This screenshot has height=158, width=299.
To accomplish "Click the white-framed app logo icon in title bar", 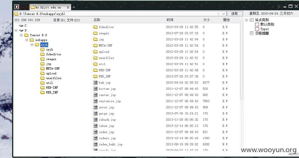I will point(17,7).
